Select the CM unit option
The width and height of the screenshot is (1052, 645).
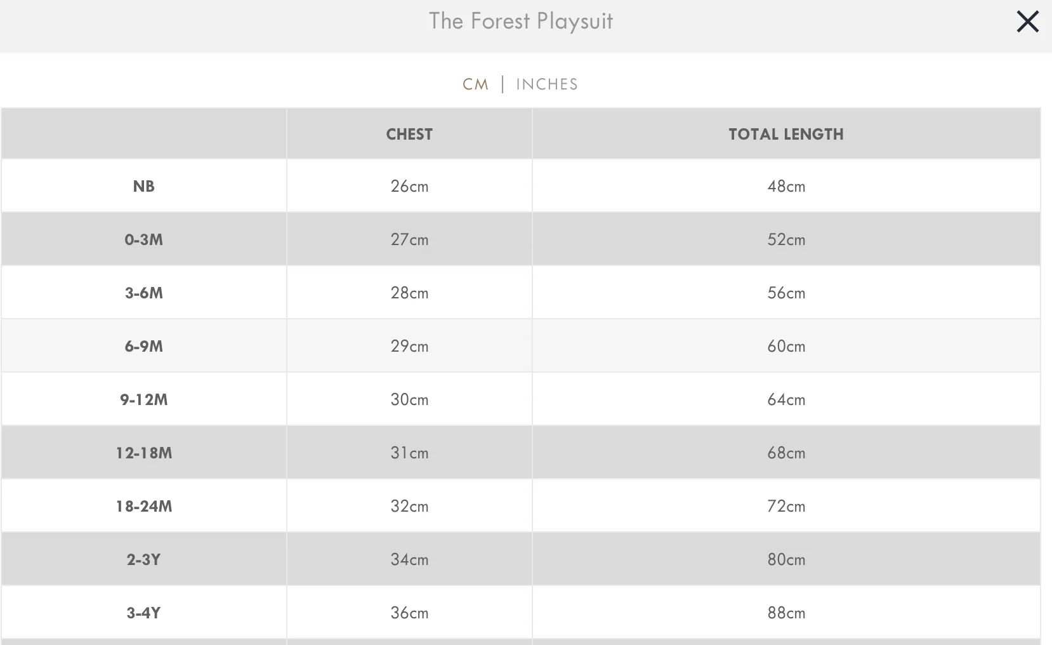tap(476, 84)
